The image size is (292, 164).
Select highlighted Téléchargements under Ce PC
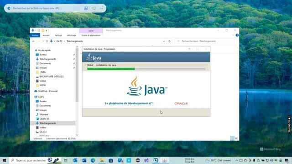(x=47, y=123)
